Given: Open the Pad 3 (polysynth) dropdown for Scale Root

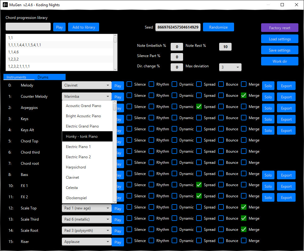Looking at the screenshot, I should pyautogui.click(x=86, y=230).
